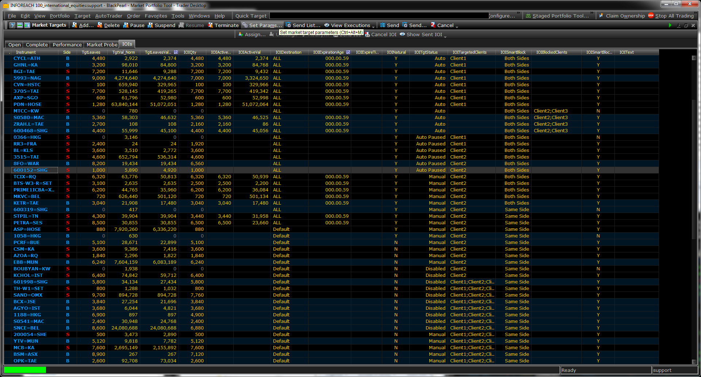
Task: Terminate the selected market target
Action: tap(210, 25)
